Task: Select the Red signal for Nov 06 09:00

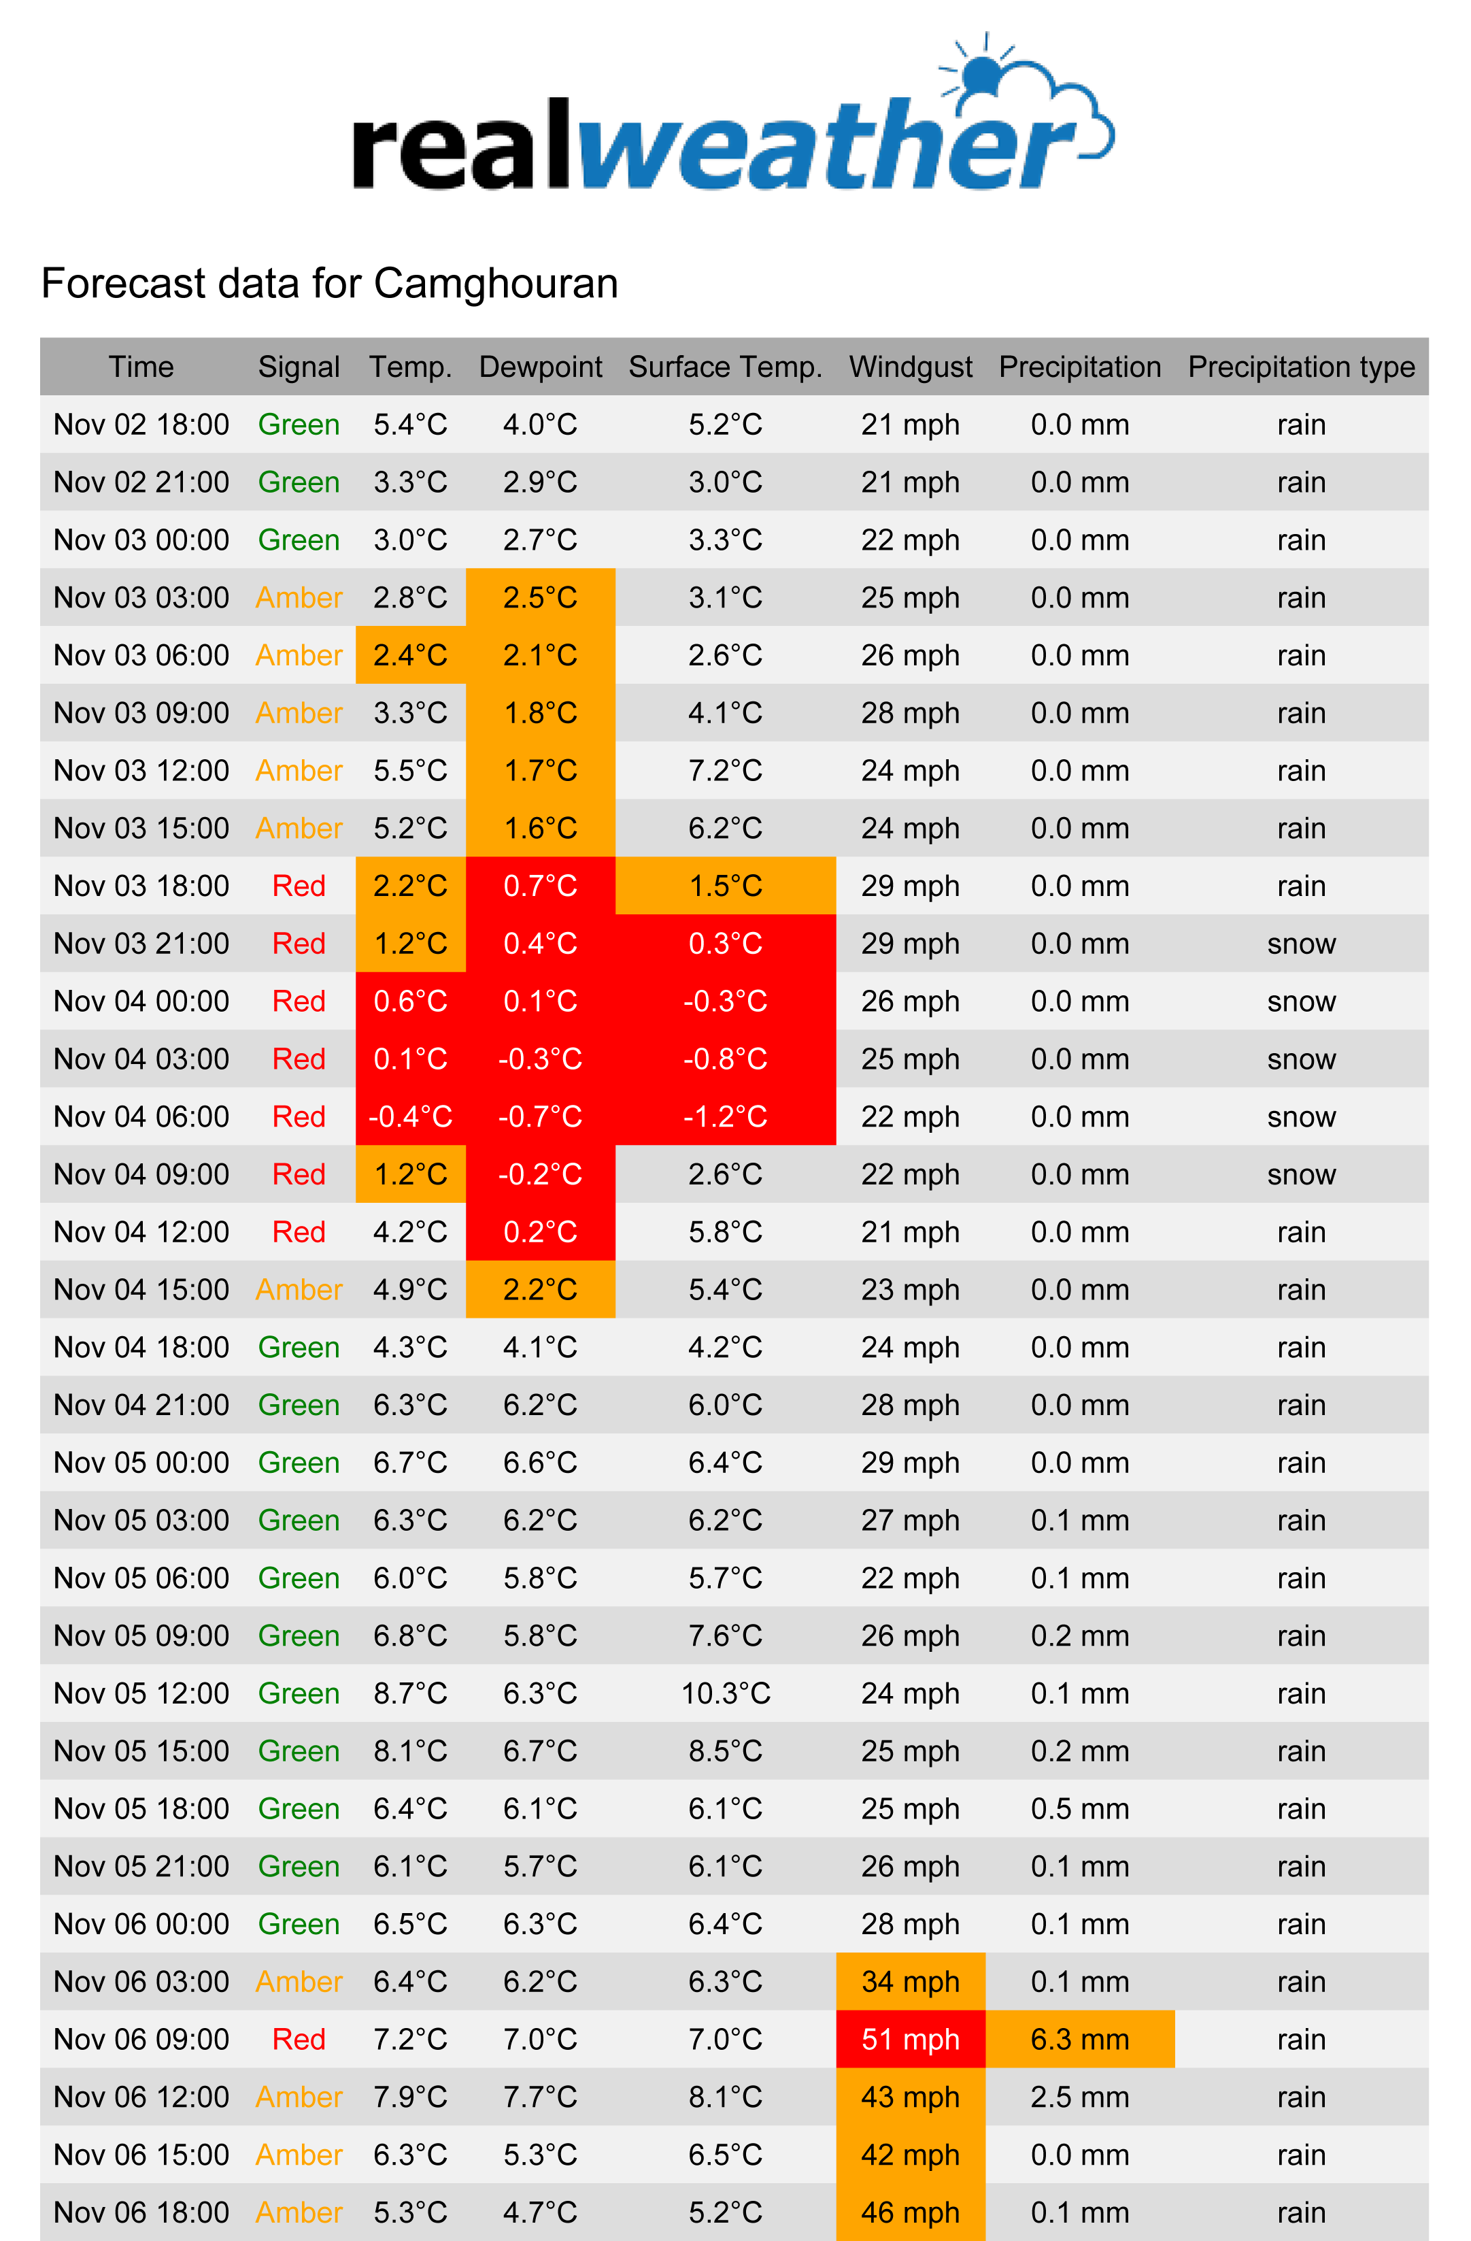Action: pyautogui.click(x=299, y=2040)
